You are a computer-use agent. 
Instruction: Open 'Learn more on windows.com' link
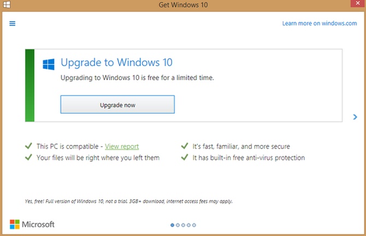(320, 23)
